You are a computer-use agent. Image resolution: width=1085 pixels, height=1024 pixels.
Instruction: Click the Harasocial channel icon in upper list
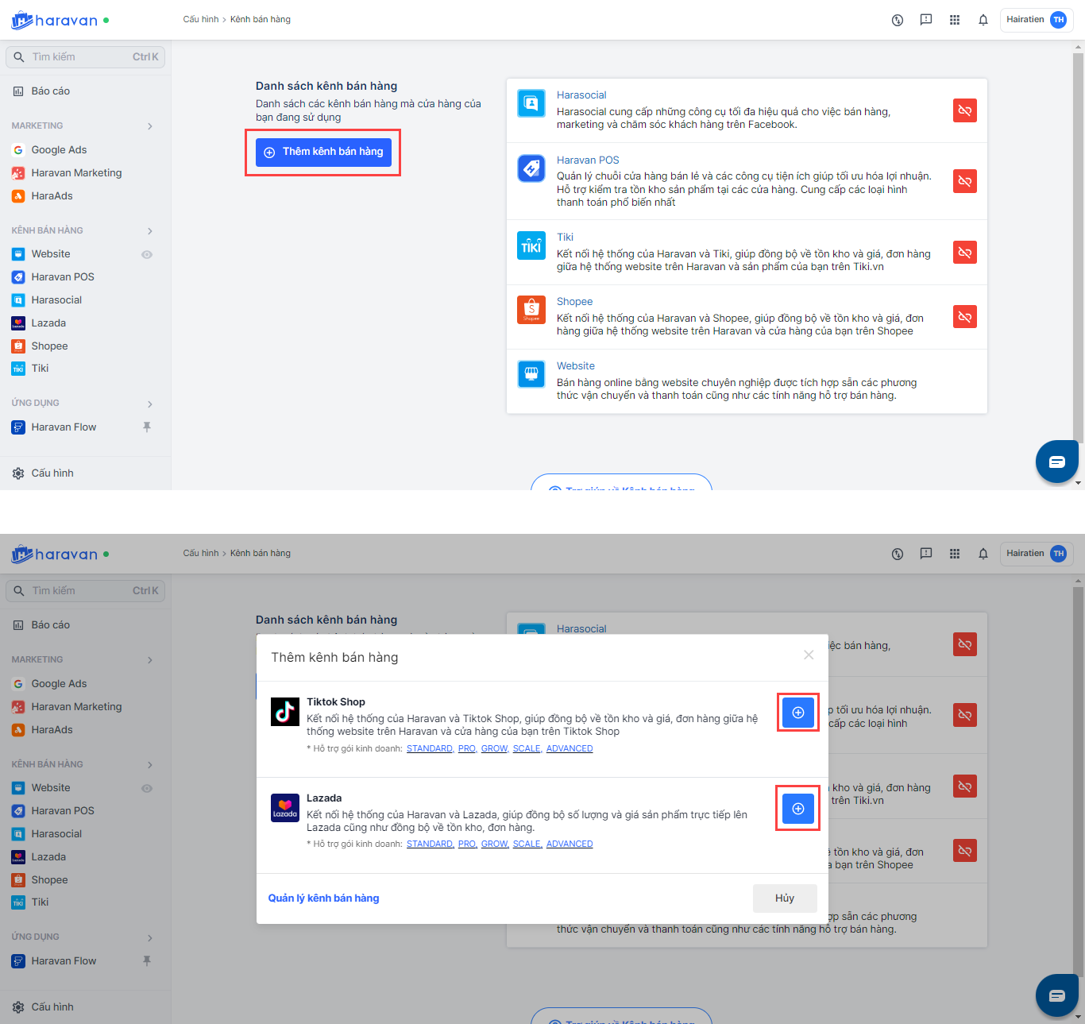coord(531,103)
